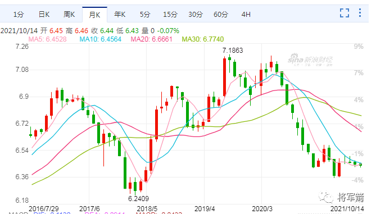Select the 月K monthly chart tab
376x214 pixels.
(94, 15)
